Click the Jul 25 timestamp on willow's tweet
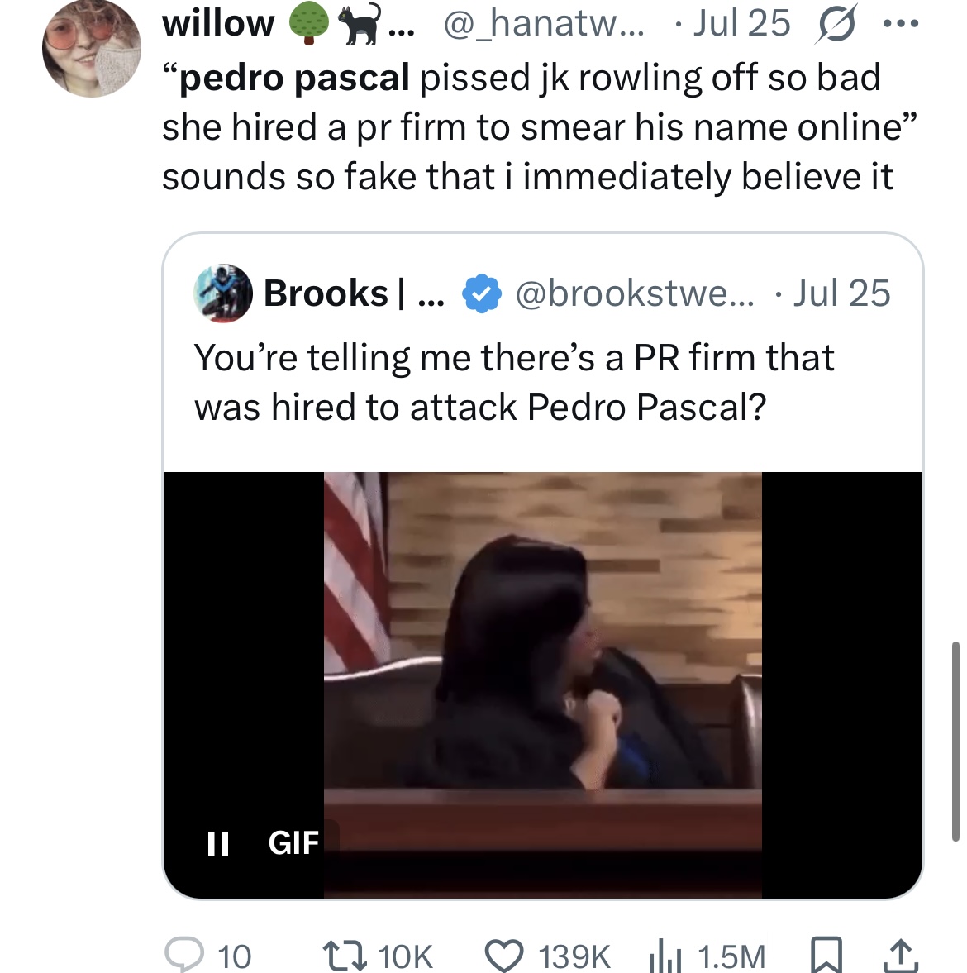The width and height of the screenshot is (967, 973). pos(741,24)
